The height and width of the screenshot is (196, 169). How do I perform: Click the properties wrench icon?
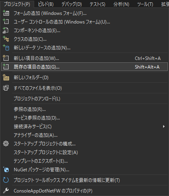pyautogui.click(x=6, y=191)
